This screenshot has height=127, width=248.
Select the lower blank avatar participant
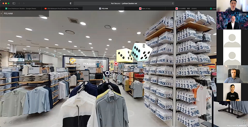[x=232, y=57]
